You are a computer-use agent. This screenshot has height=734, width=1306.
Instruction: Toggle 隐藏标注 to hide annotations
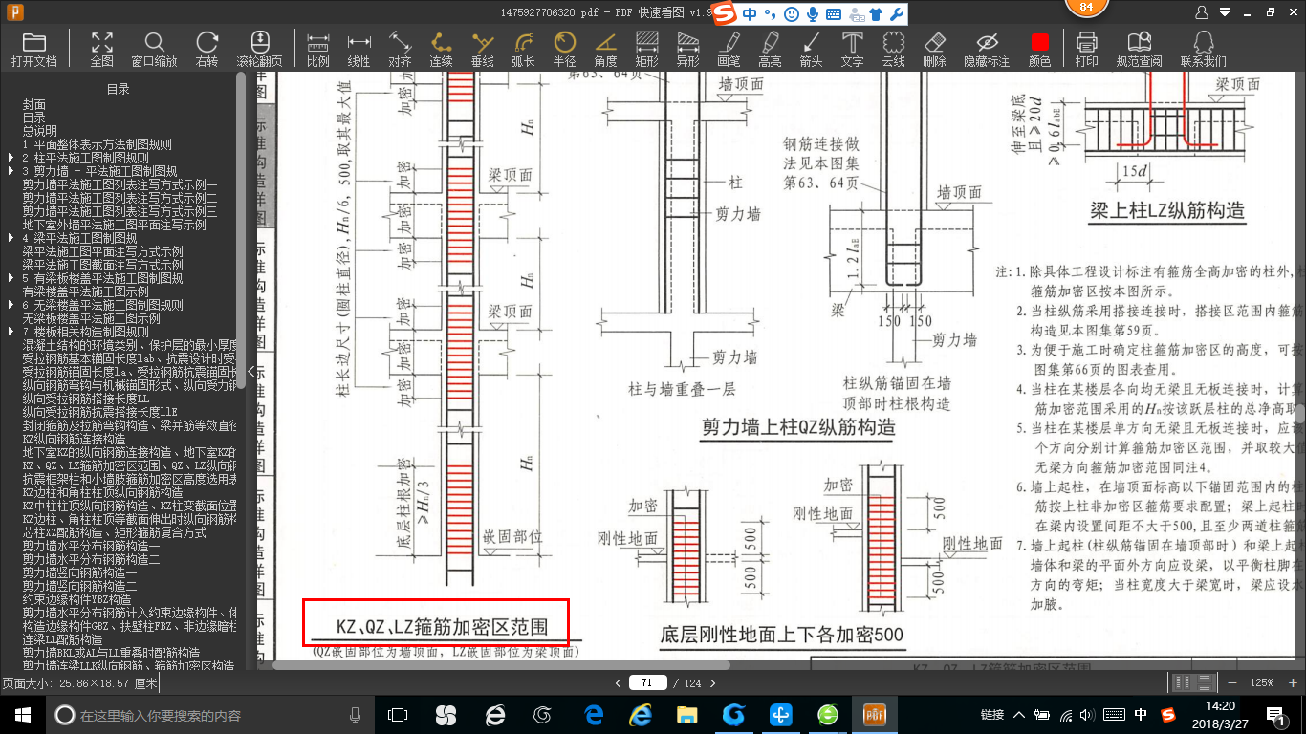987,49
